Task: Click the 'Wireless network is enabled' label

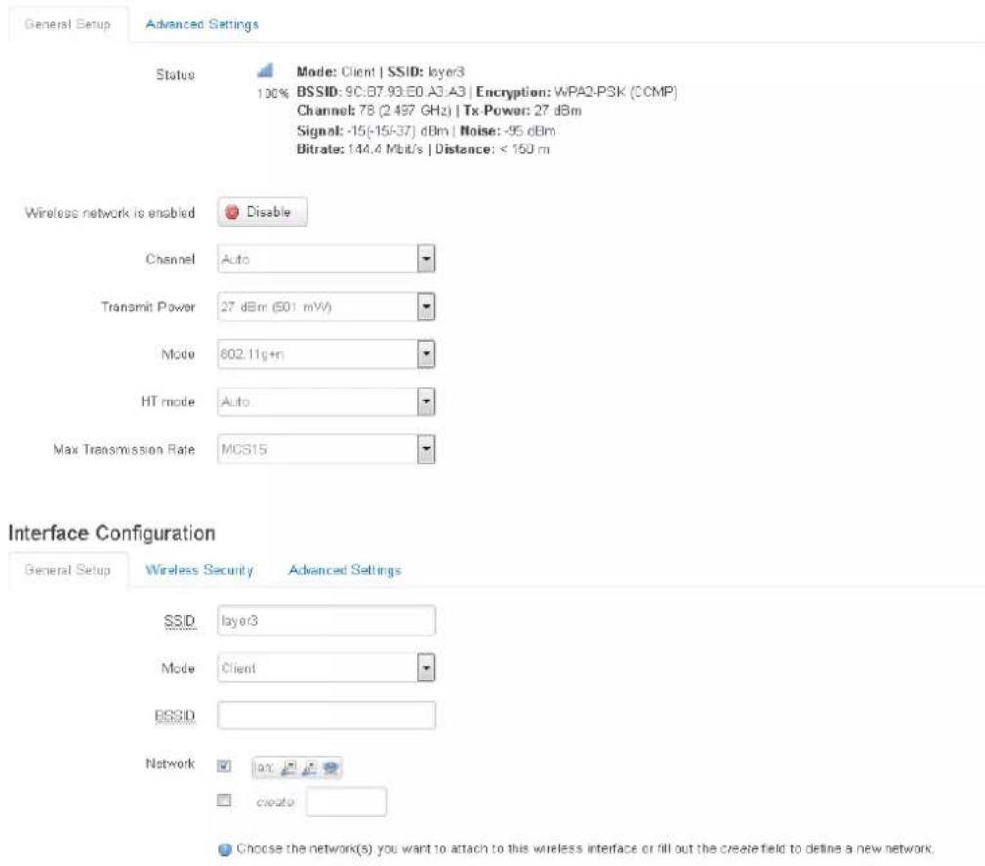Action: point(110,213)
